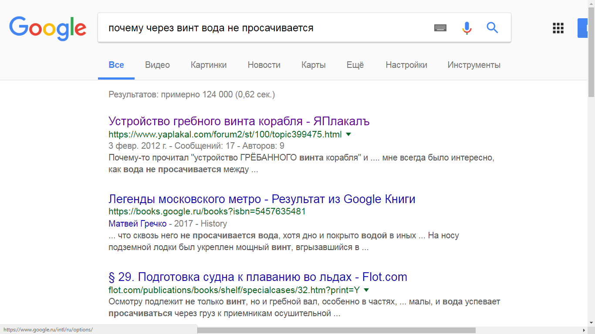Click author link Матвей Гречко
Viewport: 595px width, 334px height.
(x=137, y=224)
